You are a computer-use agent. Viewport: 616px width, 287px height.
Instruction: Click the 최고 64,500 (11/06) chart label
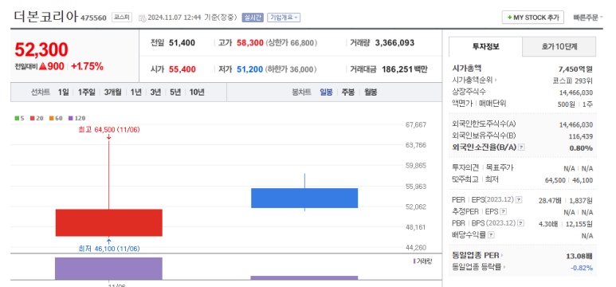click(109, 130)
